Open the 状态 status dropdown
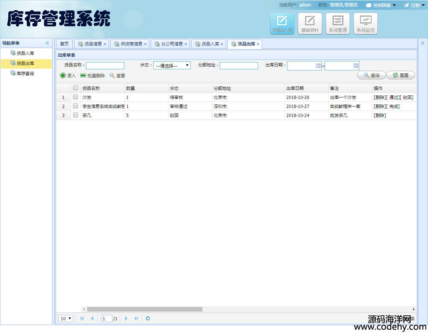Image resolution: width=428 pixels, height=334 pixels. (172, 66)
